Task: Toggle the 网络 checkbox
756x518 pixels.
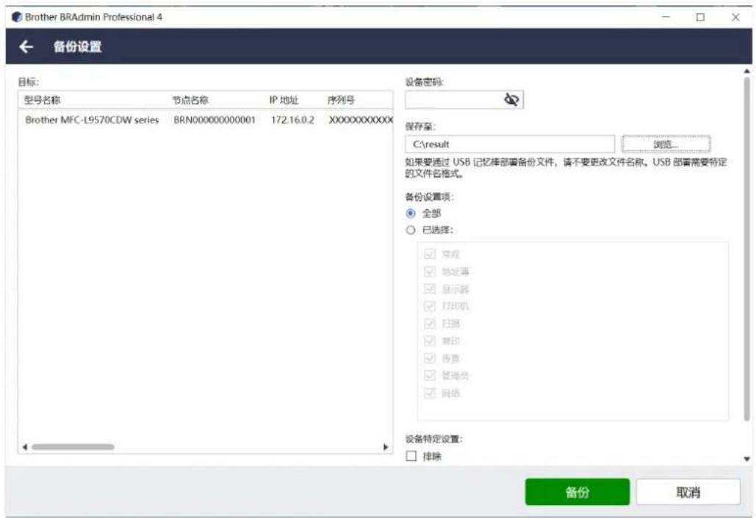Action: [x=429, y=393]
